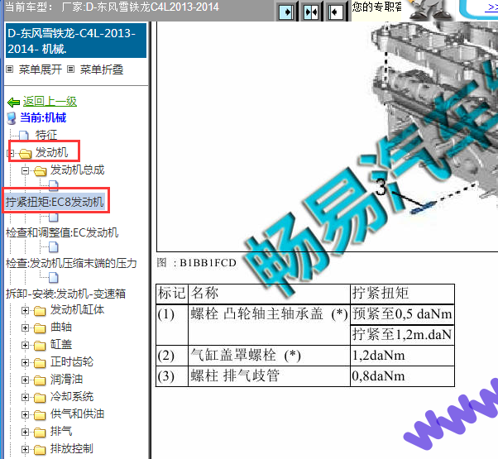Click the expand-panel right arrow button
This screenshot has width=498, height=459.
286,12
